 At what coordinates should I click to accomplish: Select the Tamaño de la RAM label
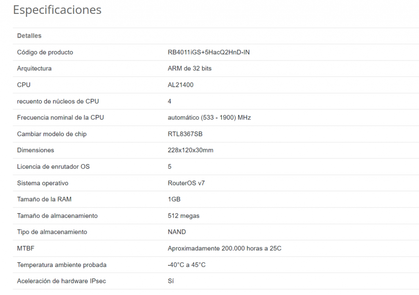45,200
